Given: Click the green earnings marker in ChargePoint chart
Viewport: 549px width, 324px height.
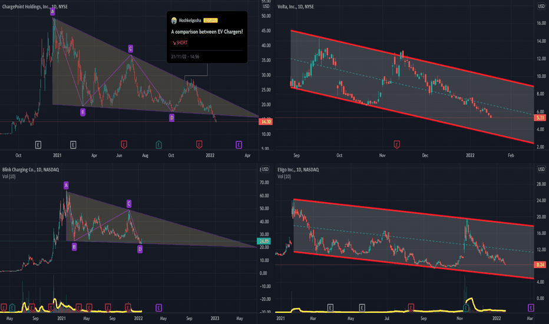Looking at the screenshot, I should tap(158, 144).
